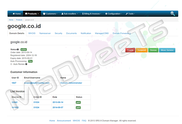Open the Domain Administrator name link

pyautogui.click(x=71, y=83)
